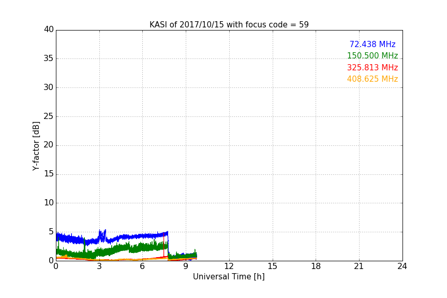The width and height of the screenshot is (447, 298).
Task: Click the y-axis tick label 30
Action: 49,87
